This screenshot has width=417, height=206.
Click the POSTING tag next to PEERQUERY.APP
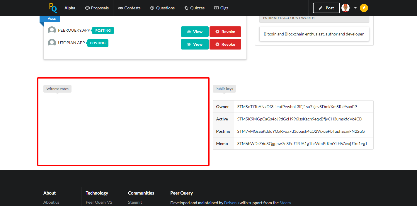(x=103, y=30)
